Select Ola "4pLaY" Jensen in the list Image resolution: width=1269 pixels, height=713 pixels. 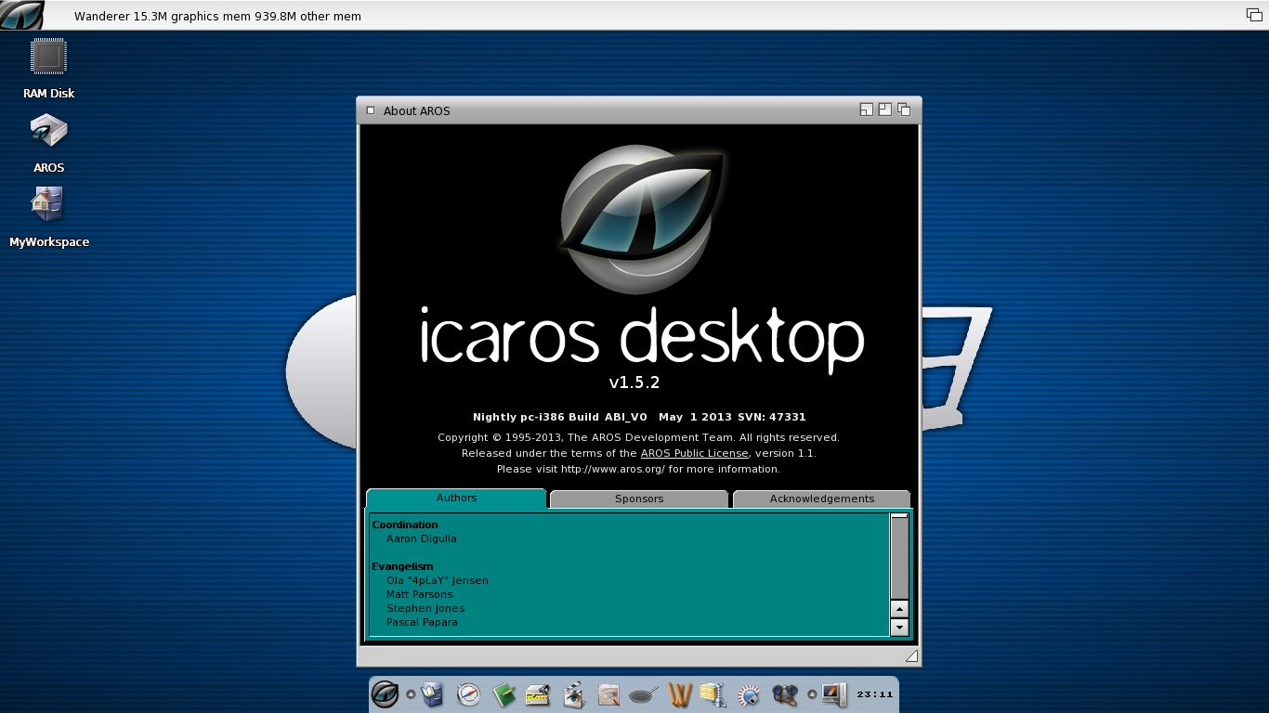[438, 580]
